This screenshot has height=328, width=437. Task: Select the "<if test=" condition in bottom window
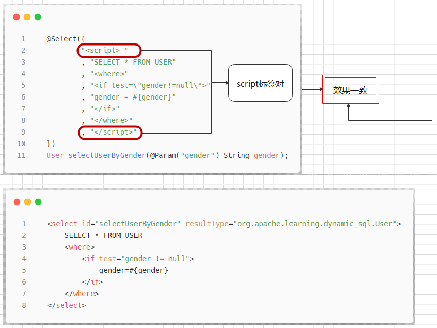coord(98,258)
